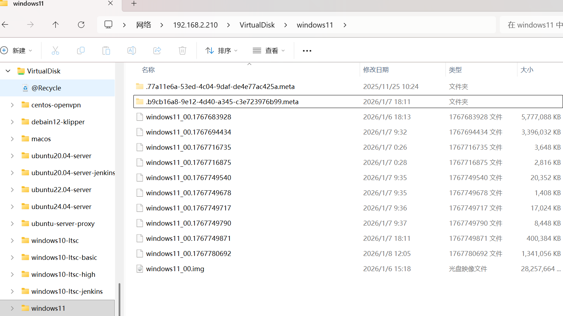Click the file icon of windows11_00.1767716875
The image size is (563, 316).
tap(140, 162)
